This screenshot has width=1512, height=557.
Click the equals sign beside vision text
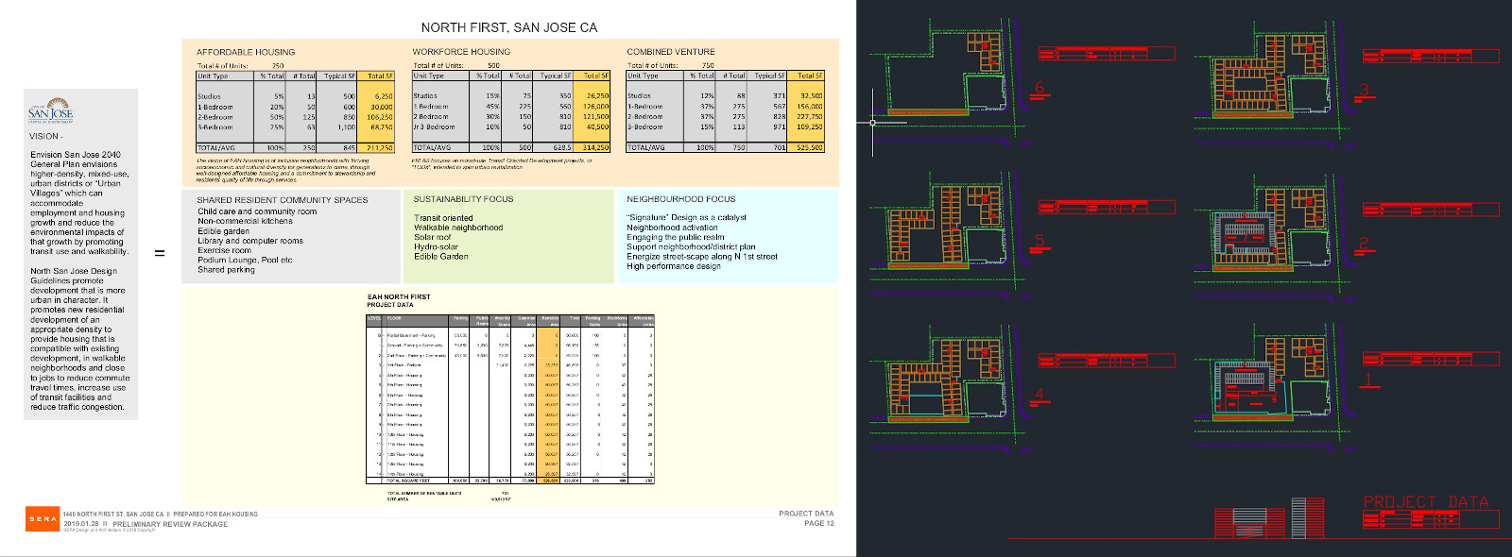tap(160, 253)
